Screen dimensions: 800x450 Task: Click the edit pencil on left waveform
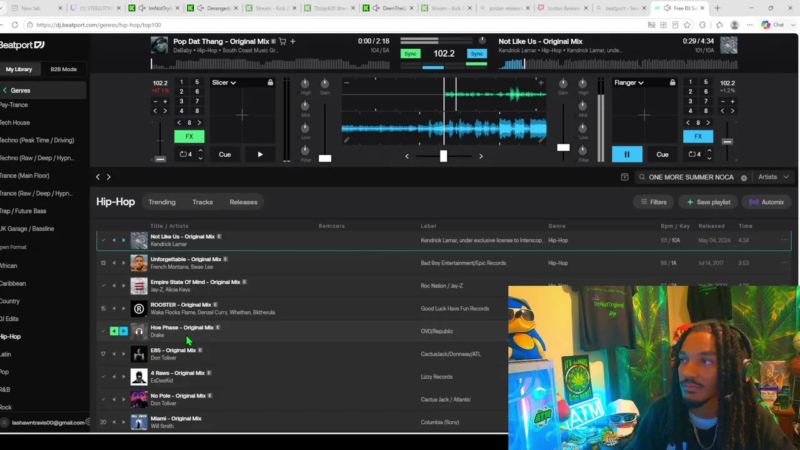coord(346,141)
